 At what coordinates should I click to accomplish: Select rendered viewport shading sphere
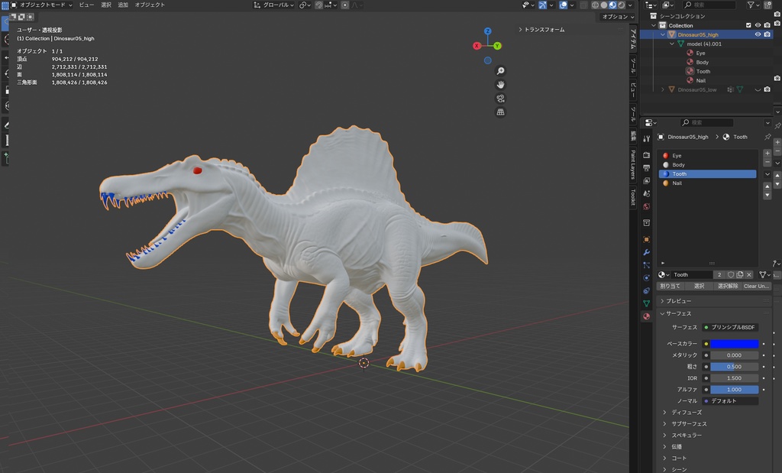click(x=621, y=5)
